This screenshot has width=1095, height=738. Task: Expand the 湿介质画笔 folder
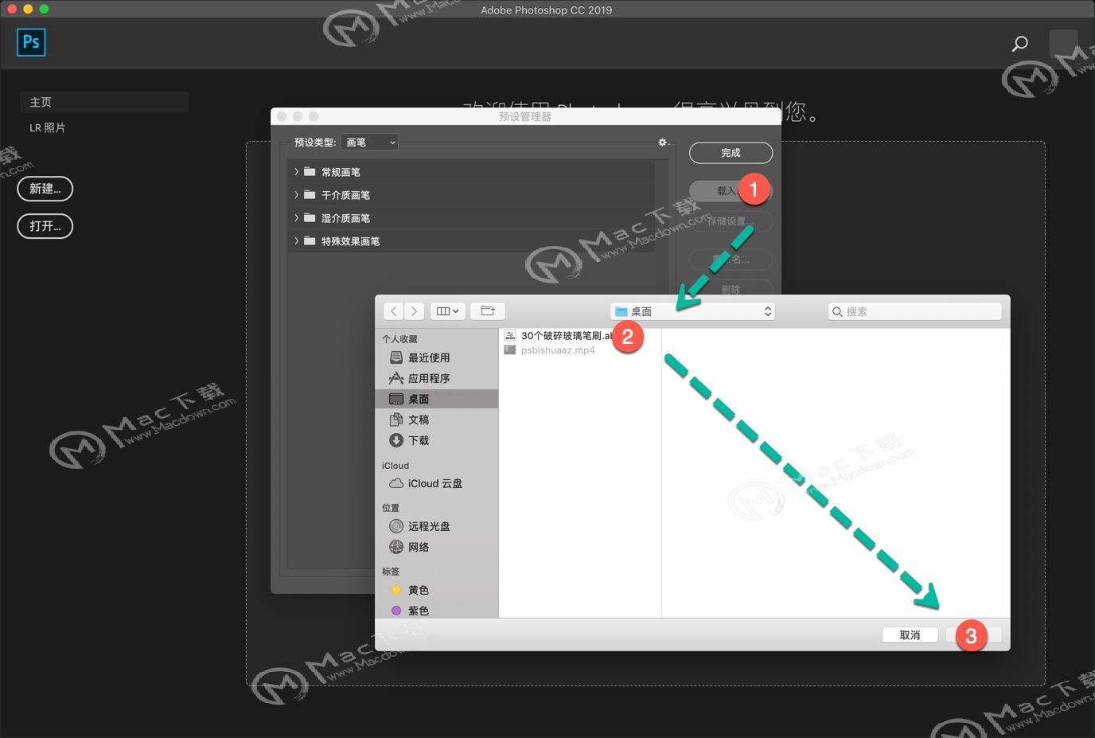[297, 218]
